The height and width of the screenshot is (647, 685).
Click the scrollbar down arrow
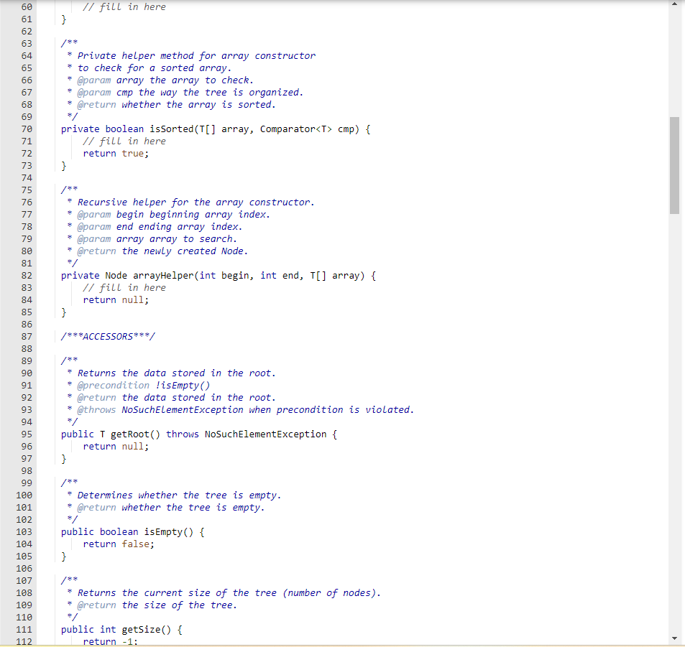click(675, 638)
